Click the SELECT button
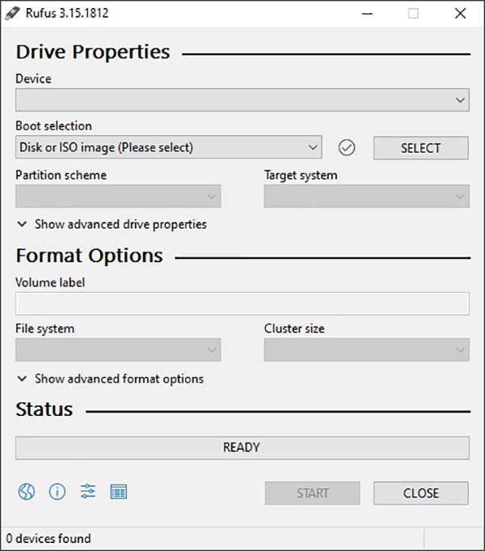This screenshot has height=551, width=485. (420, 148)
